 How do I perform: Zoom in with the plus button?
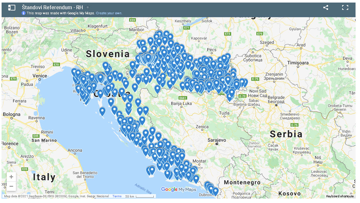[x=11, y=177]
